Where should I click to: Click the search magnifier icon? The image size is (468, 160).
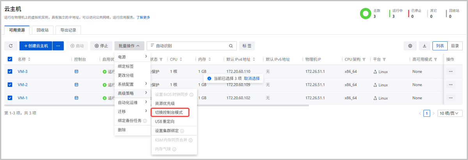tap(231, 46)
